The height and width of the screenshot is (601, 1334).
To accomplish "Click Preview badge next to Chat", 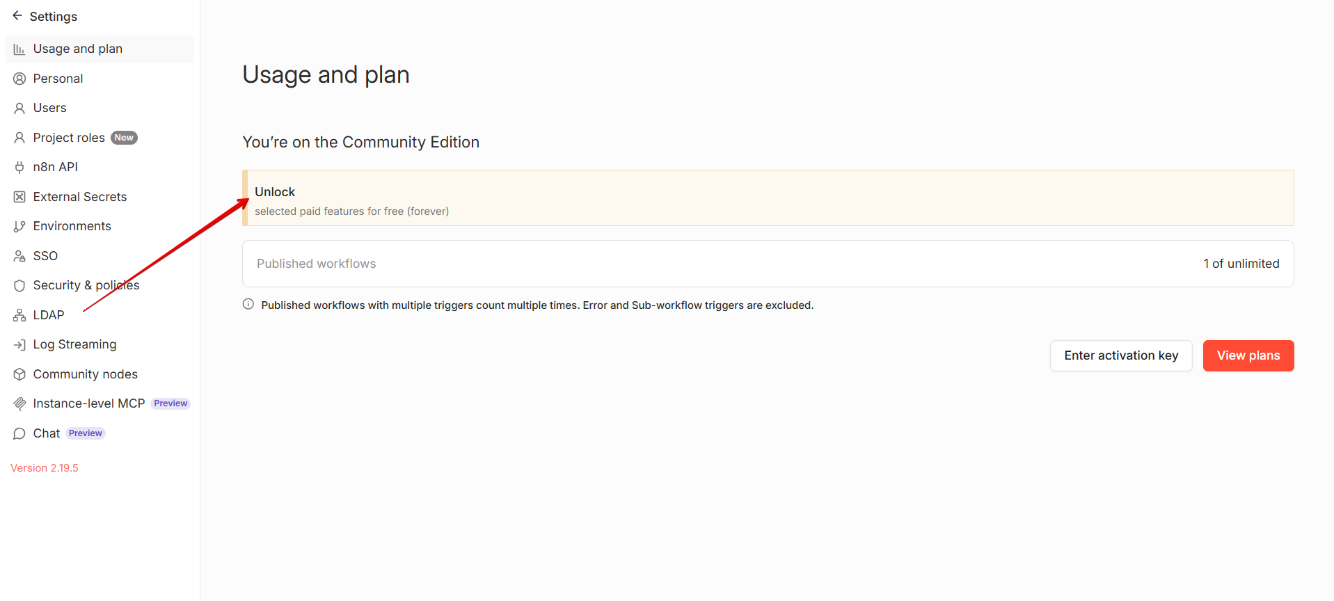I will [86, 433].
